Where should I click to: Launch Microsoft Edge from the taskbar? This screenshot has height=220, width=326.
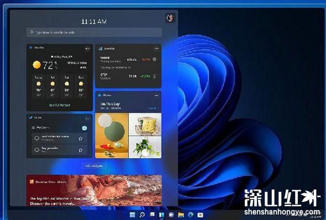pos(191,215)
